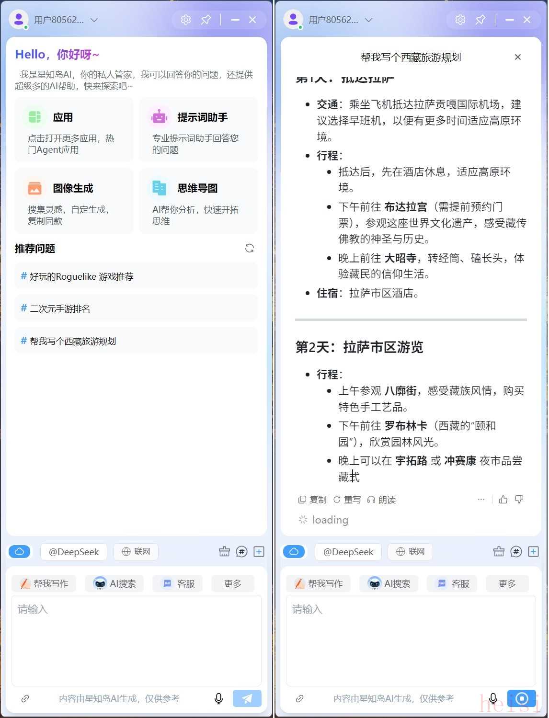Viewport: 549px width, 718px height.
Task: Click 重写 to regenerate the response
Action: 347,500
